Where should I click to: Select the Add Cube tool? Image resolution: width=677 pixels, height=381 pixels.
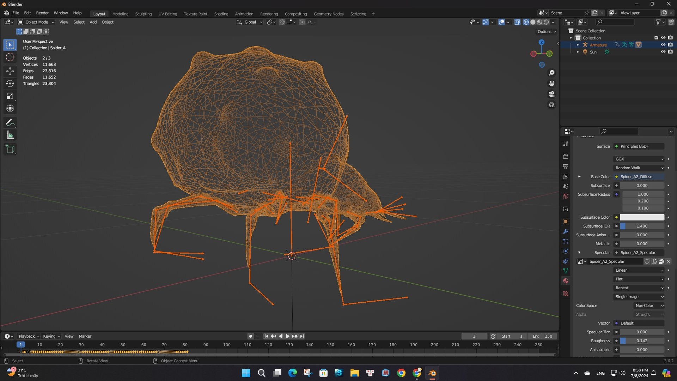pyautogui.click(x=10, y=149)
